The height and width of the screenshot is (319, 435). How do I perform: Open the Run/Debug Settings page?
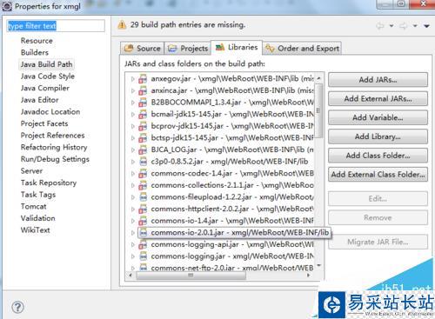point(55,159)
